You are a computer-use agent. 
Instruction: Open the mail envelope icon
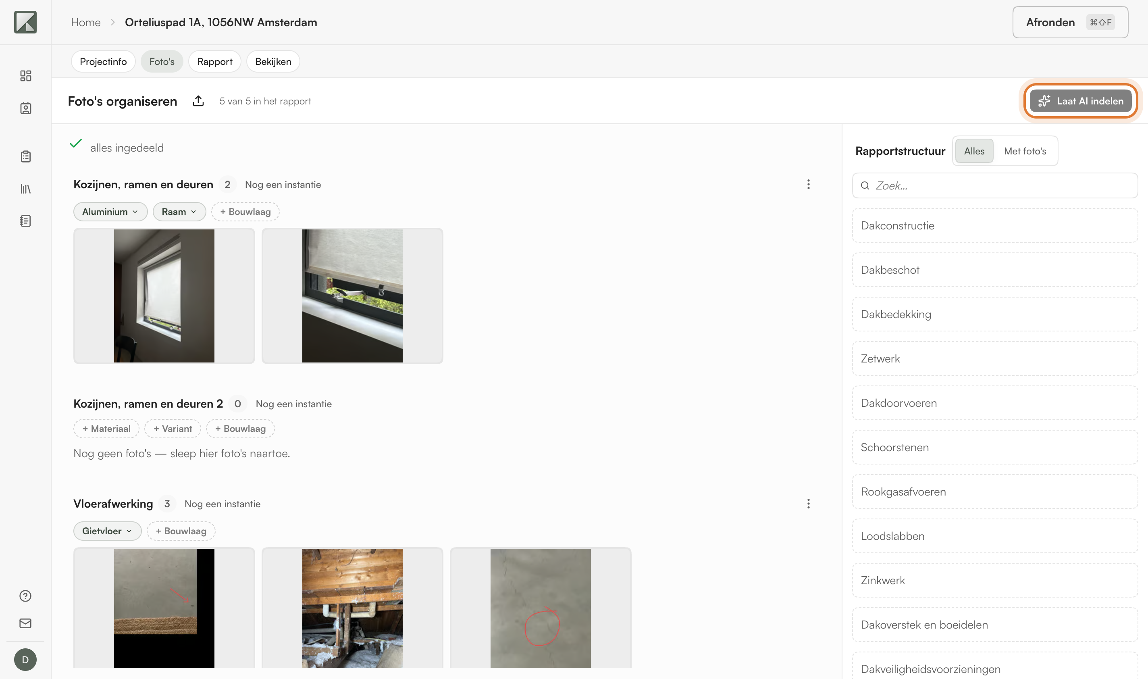click(x=26, y=623)
